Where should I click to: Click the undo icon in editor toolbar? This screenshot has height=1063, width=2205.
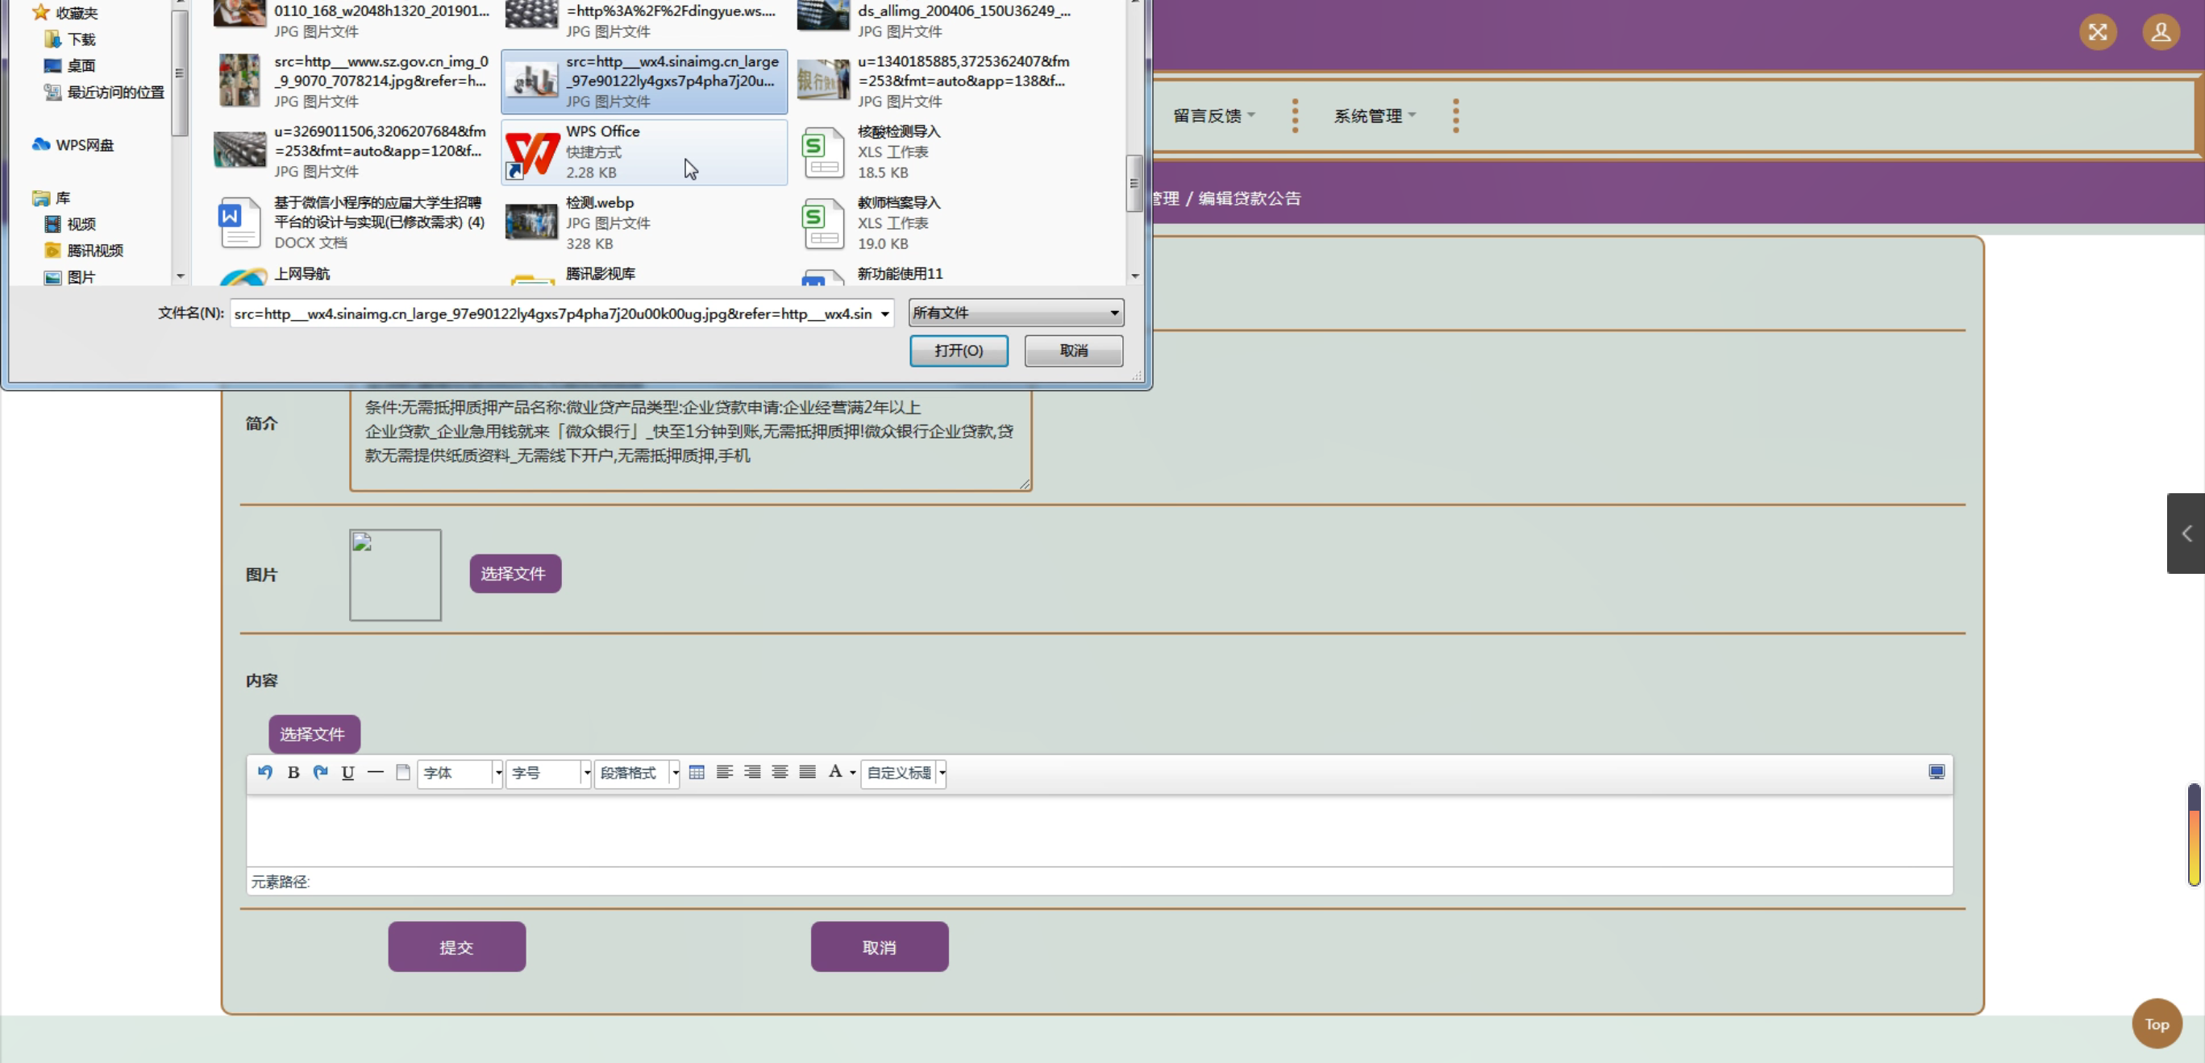tap(265, 772)
